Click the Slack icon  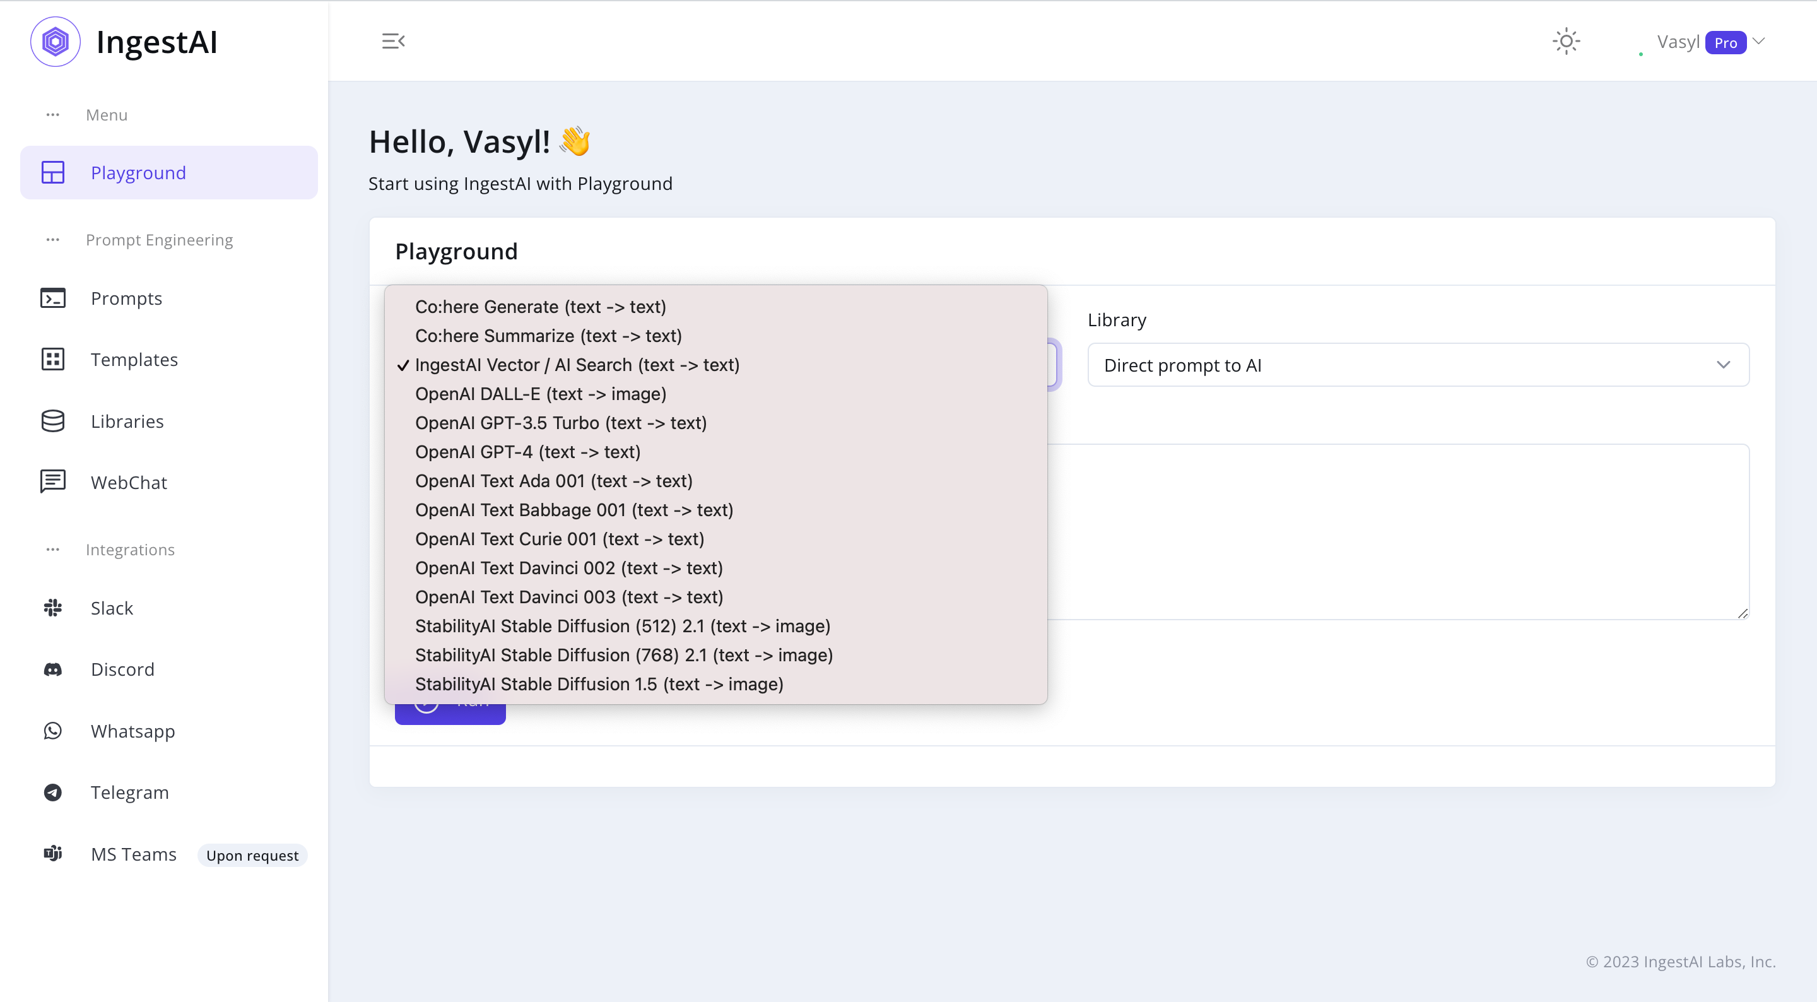[x=53, y=608]
